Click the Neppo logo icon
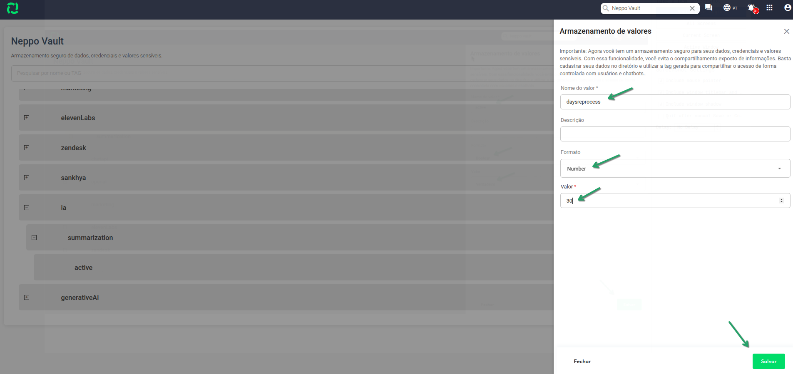 click(x=13, y=8)
